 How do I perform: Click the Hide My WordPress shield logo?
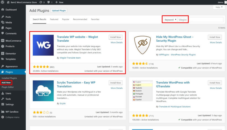[x=143, y=45]
